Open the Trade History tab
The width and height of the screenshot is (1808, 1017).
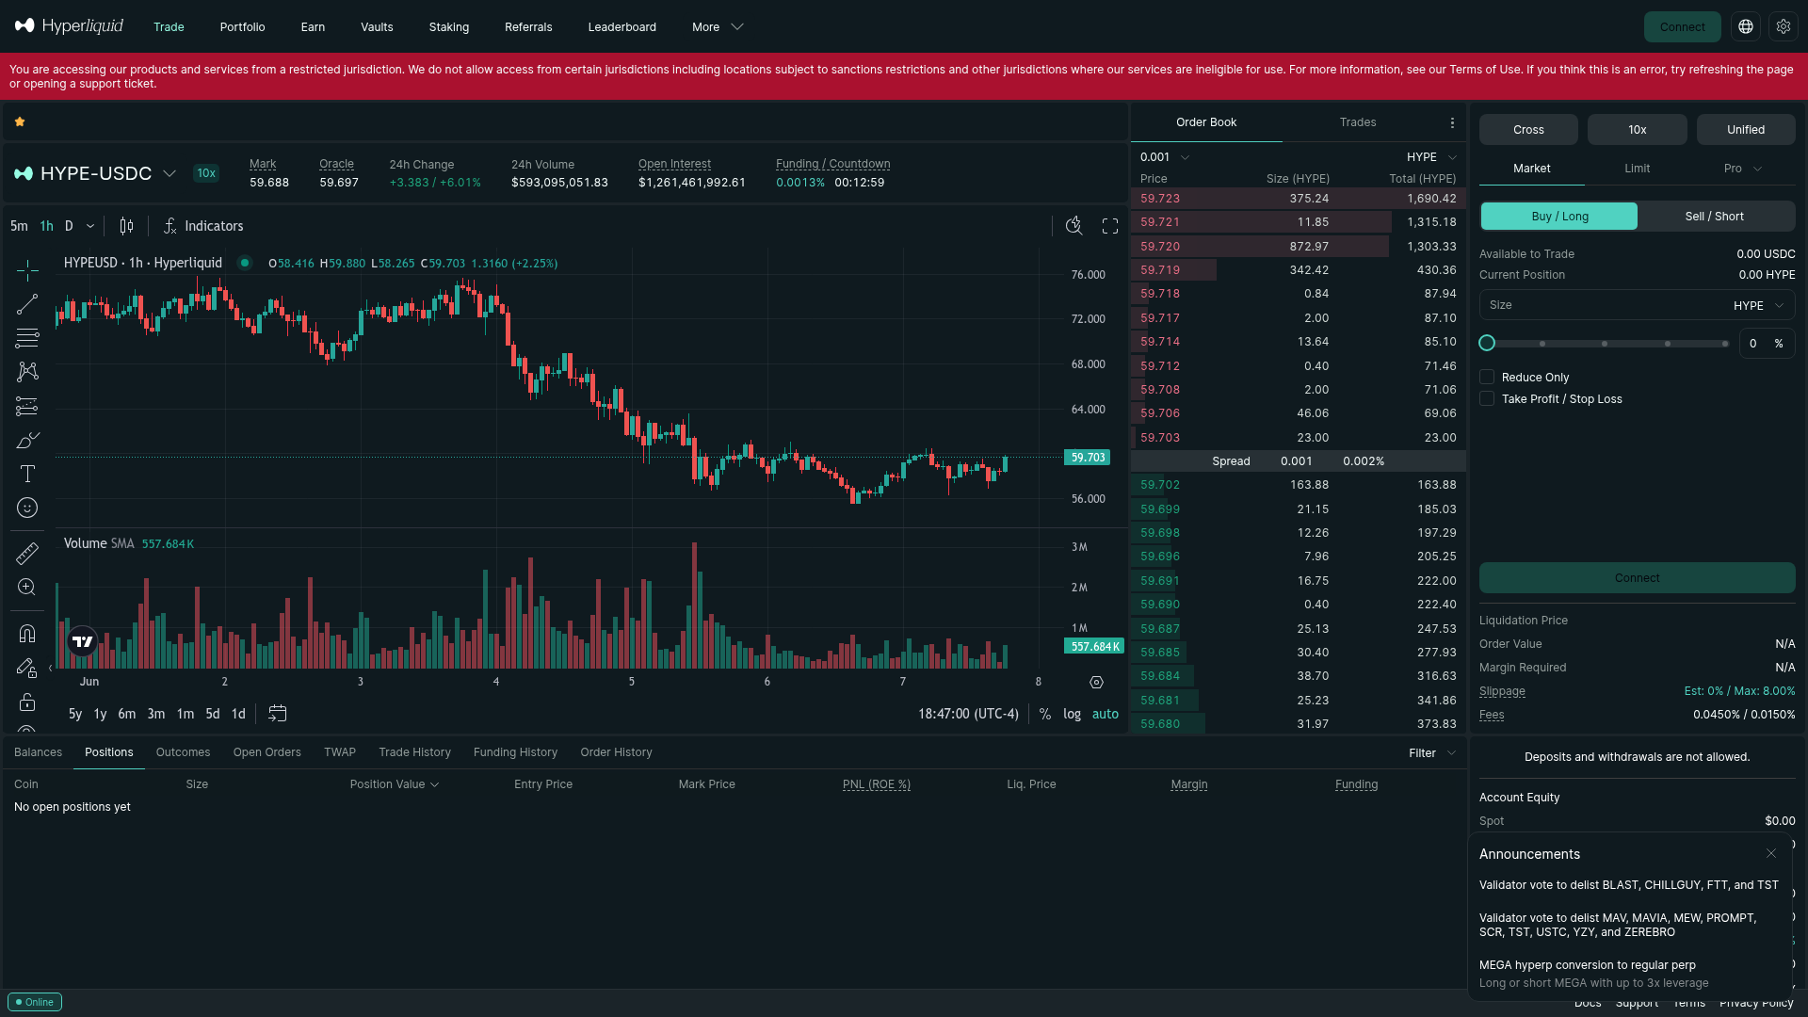[x=414, y=752]
